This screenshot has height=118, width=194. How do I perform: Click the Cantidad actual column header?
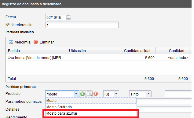pyautogui.click(x=138, y=50)
